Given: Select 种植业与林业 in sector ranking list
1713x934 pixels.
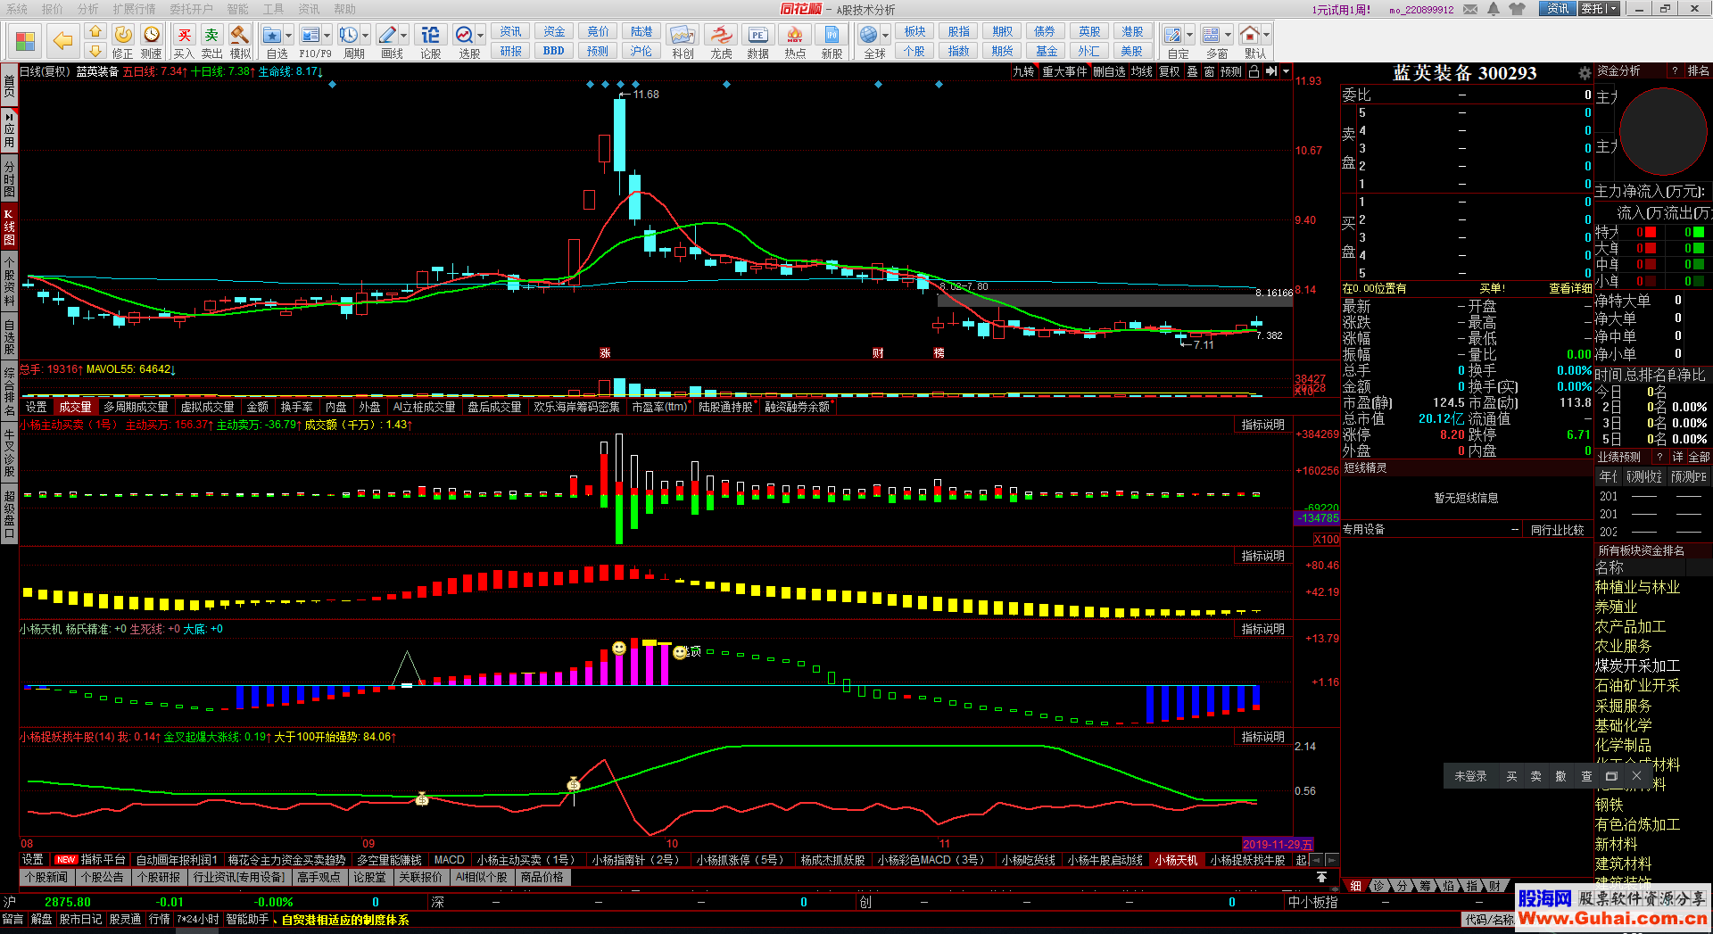Looking at the screenshot, I should (1637, 587).
